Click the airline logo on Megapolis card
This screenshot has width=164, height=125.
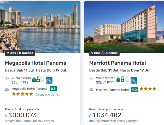click(49, 80)
